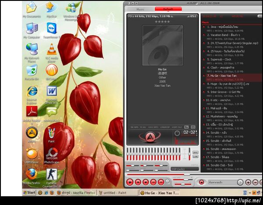
Task: Click the Music playlist header label
Action: coord(205,22)
